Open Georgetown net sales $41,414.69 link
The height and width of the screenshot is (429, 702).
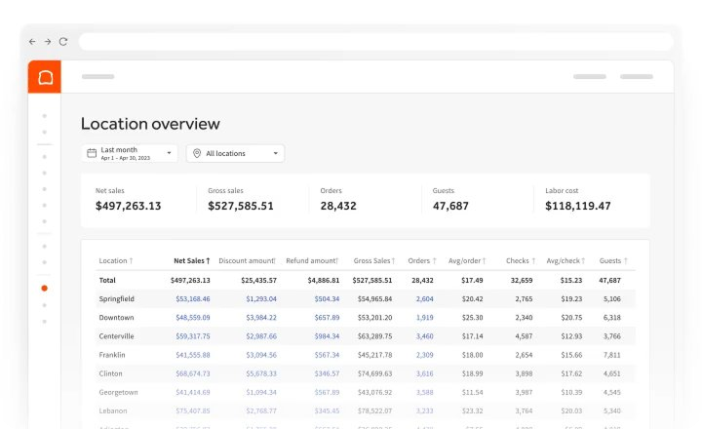tap(192, 392)
